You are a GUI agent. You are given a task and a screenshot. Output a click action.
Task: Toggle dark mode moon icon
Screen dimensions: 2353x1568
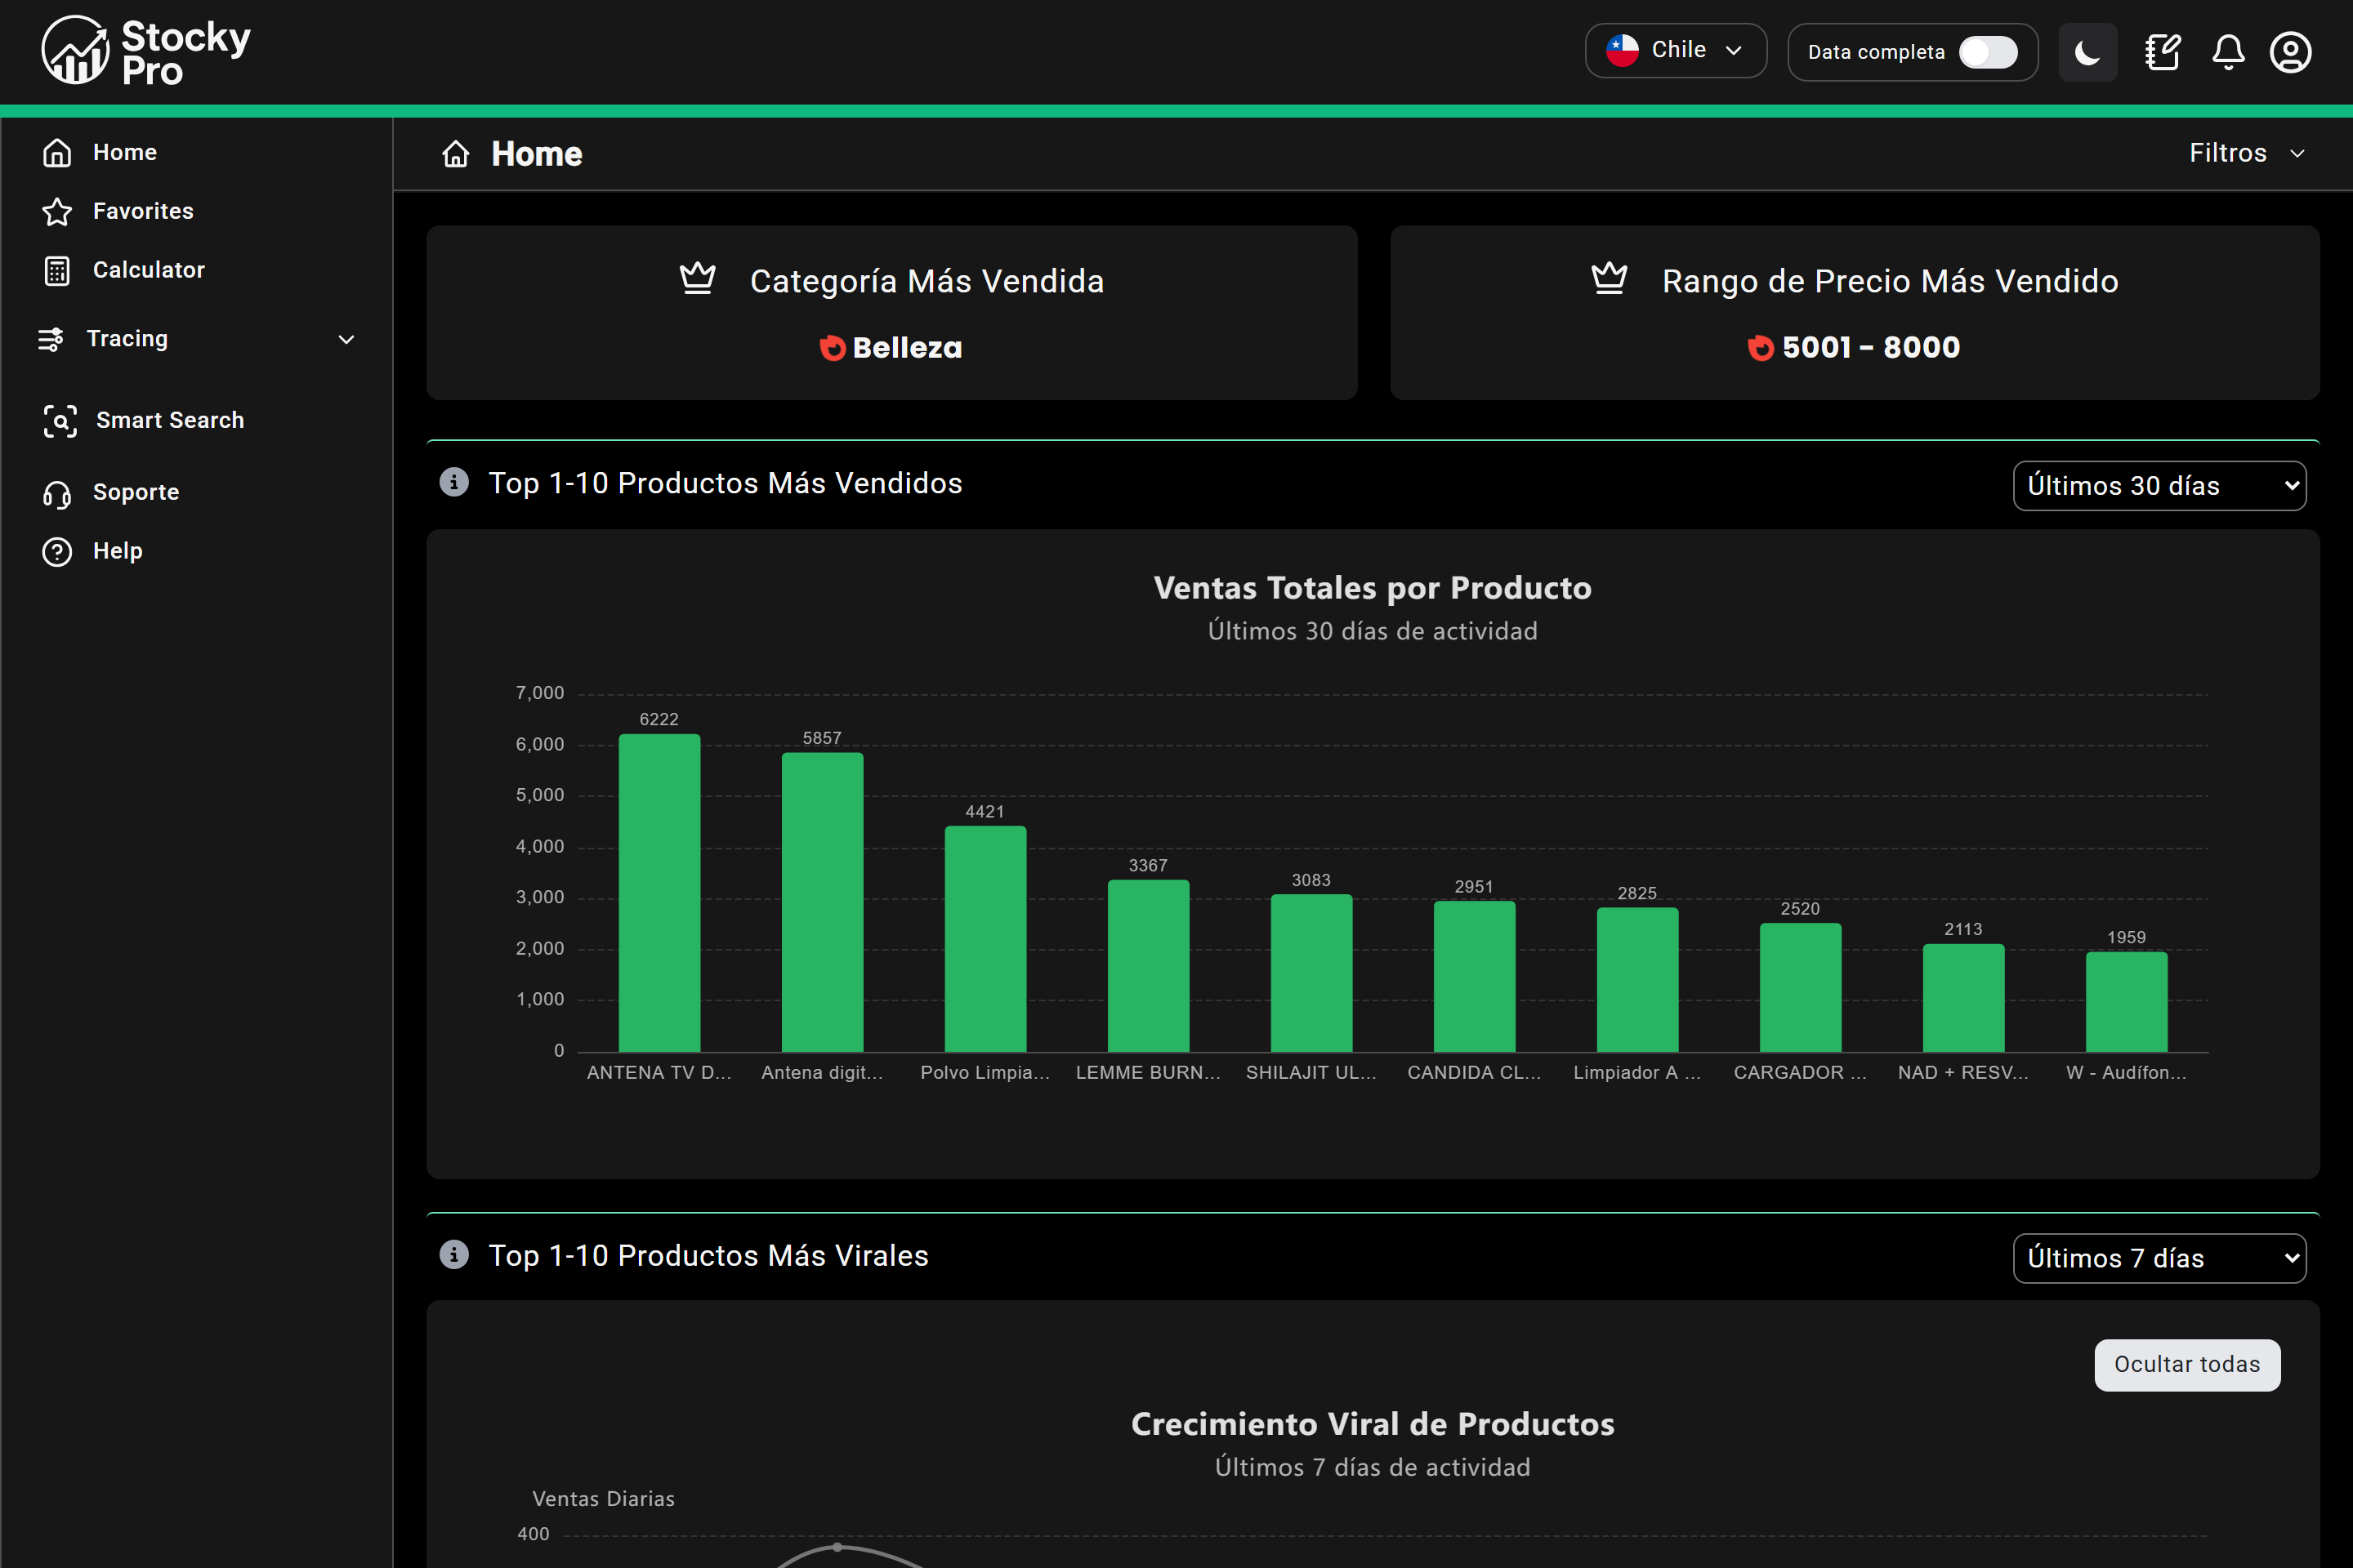[2088, 51]
